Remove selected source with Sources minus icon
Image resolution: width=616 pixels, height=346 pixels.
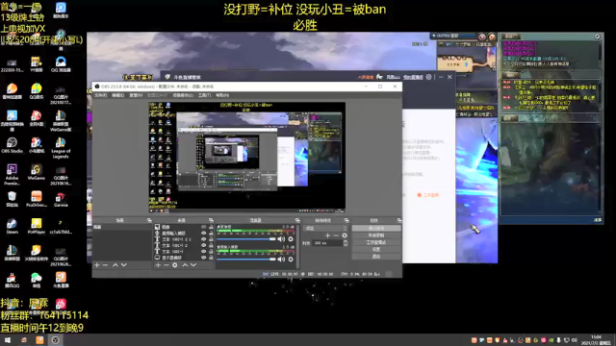[167, 265]
